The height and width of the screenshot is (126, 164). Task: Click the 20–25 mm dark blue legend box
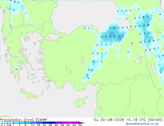46,123
